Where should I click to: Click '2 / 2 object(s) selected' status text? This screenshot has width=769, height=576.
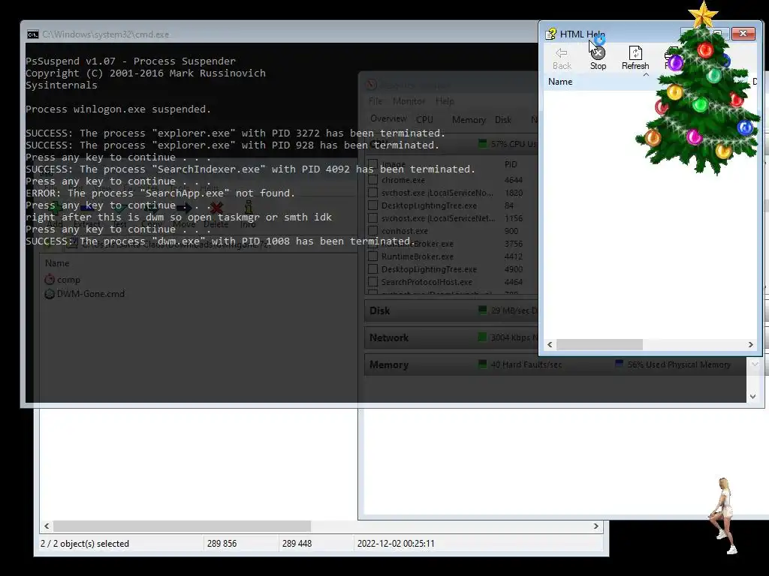[x=84, y=543]
